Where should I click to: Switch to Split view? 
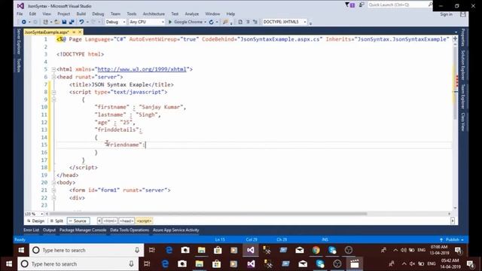[57, 221]
